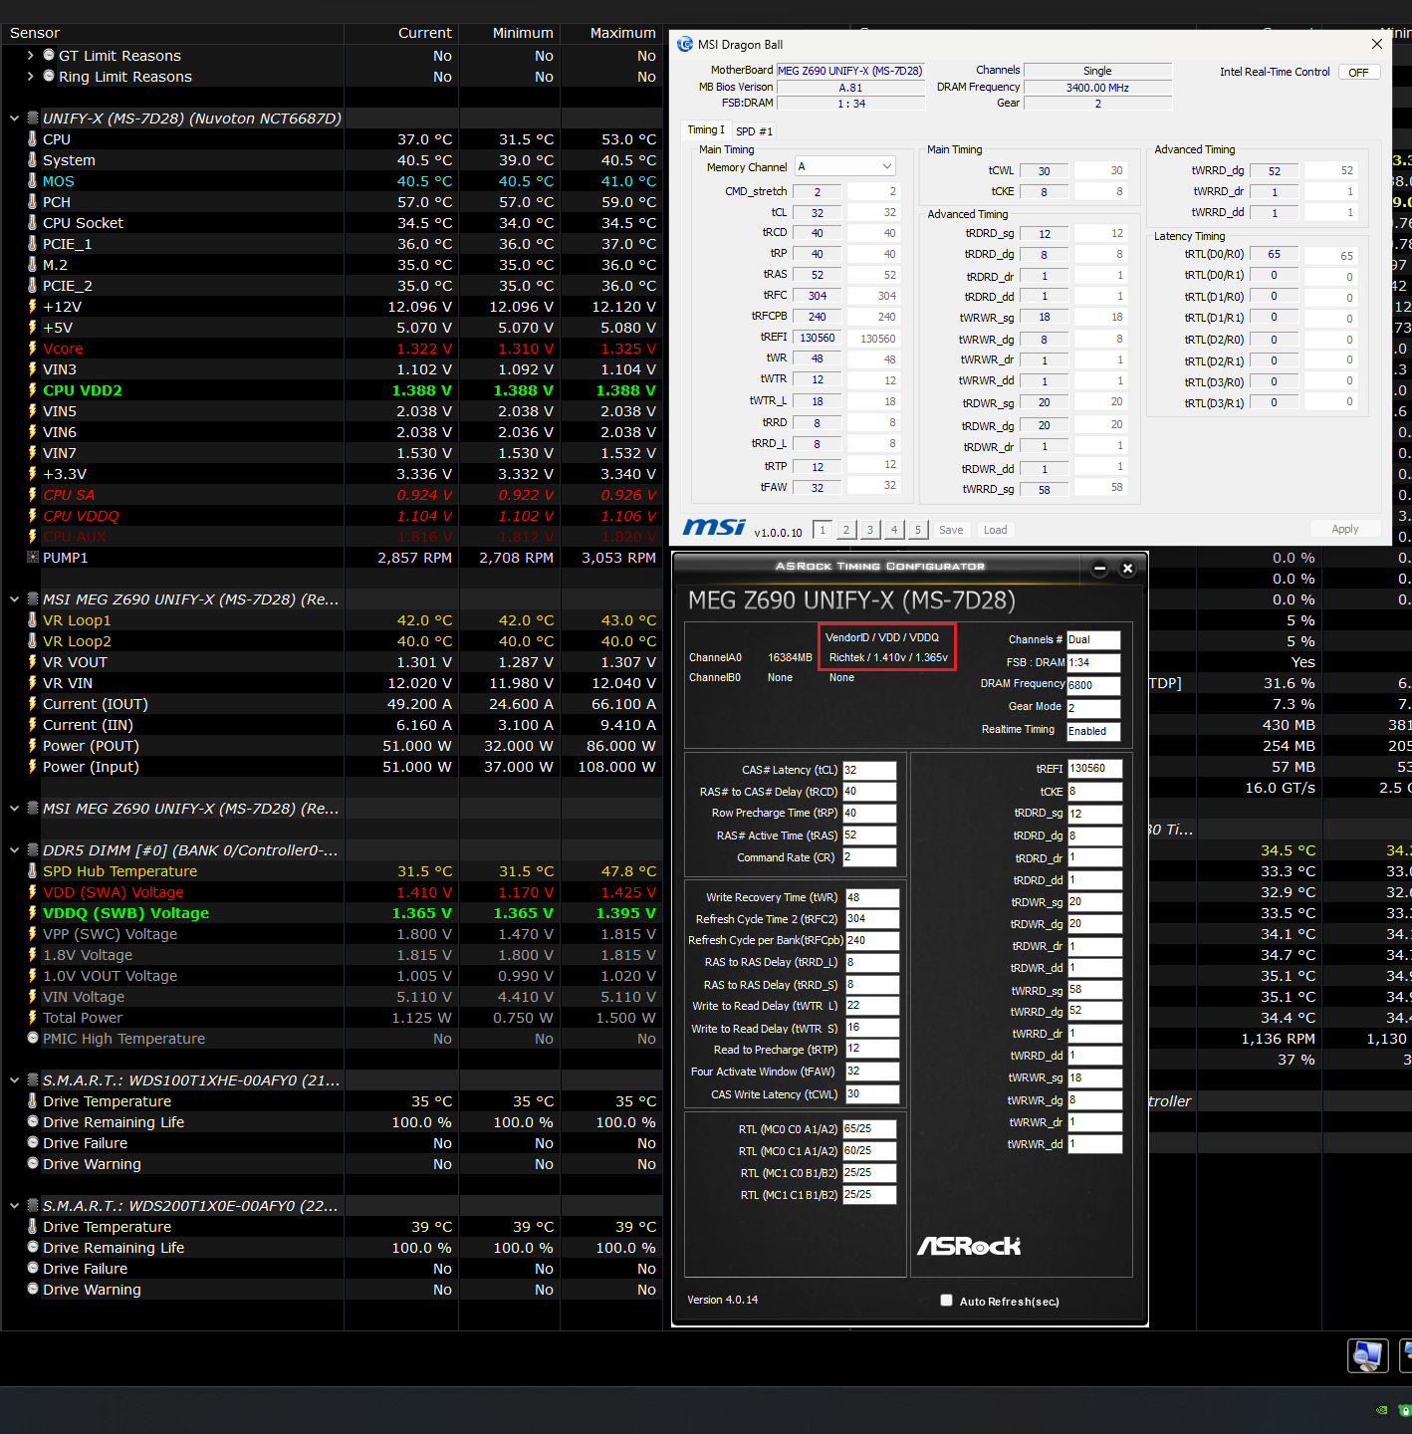Screen dimensions: 1412x1434
Task: Click the lightning icon beside CPU VDD2
Action: pyautogui.click(x=32, y=390)
